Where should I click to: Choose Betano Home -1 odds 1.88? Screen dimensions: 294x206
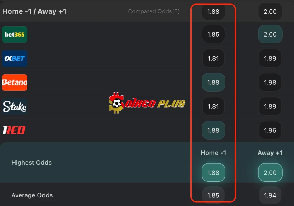pyautogui.click(x=213, y=82)
